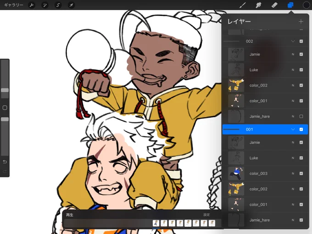This screenshot has height=234, width=312.
Task: Select the Brush tool
Action: pos(242,5)
